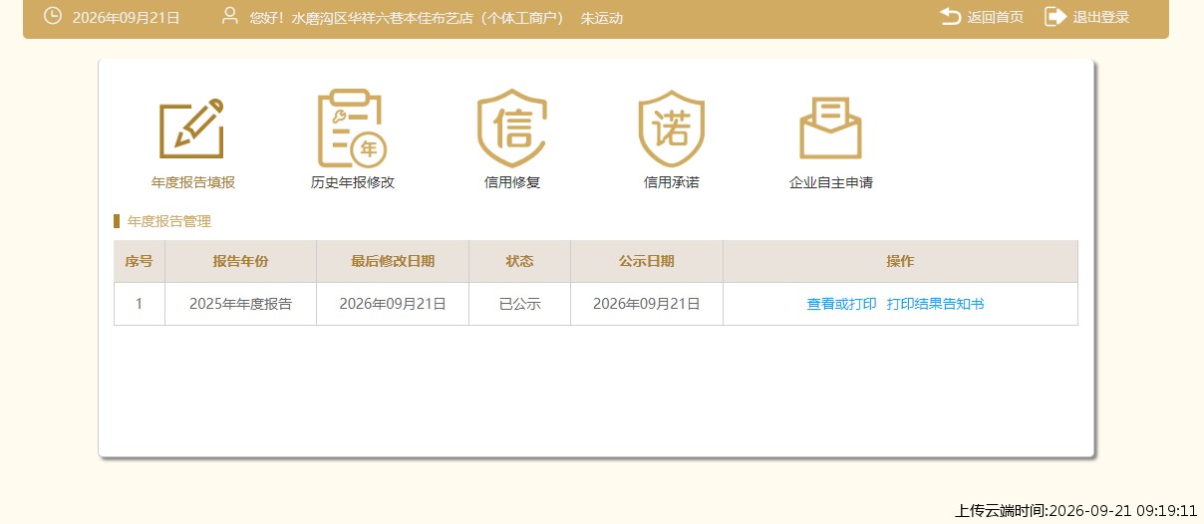
Task: Click the 公示日期 column header
Action: point(646,261)
